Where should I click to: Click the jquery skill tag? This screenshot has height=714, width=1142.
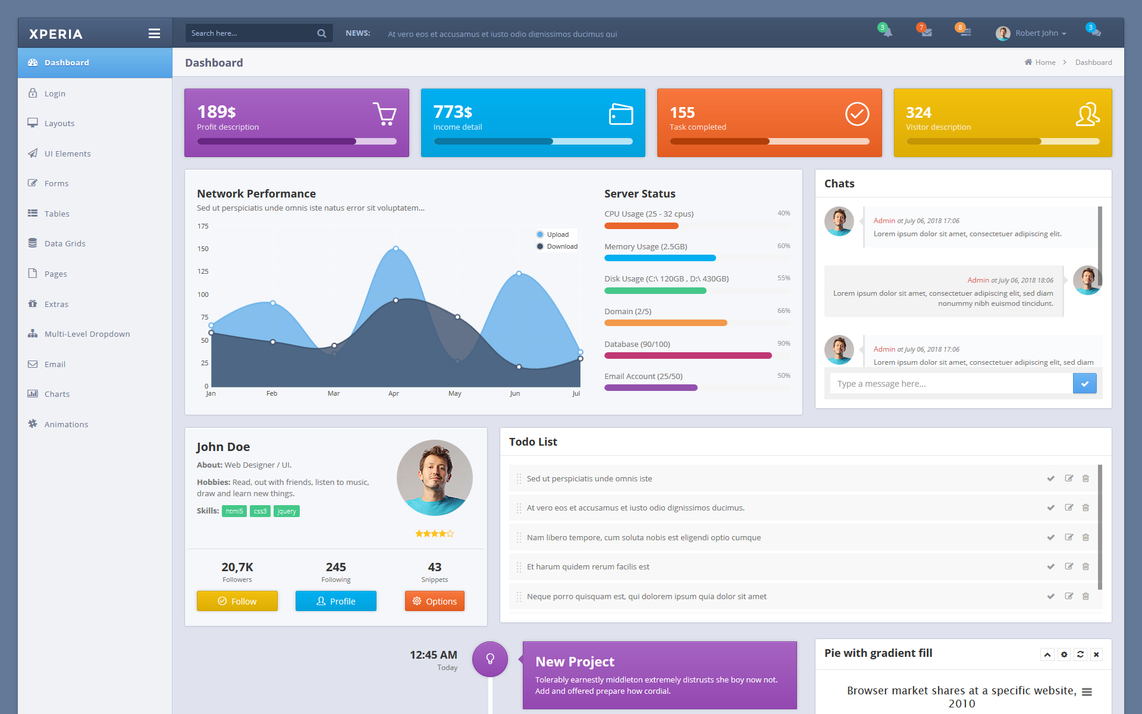pyautogui.click(x=287, y=511)
